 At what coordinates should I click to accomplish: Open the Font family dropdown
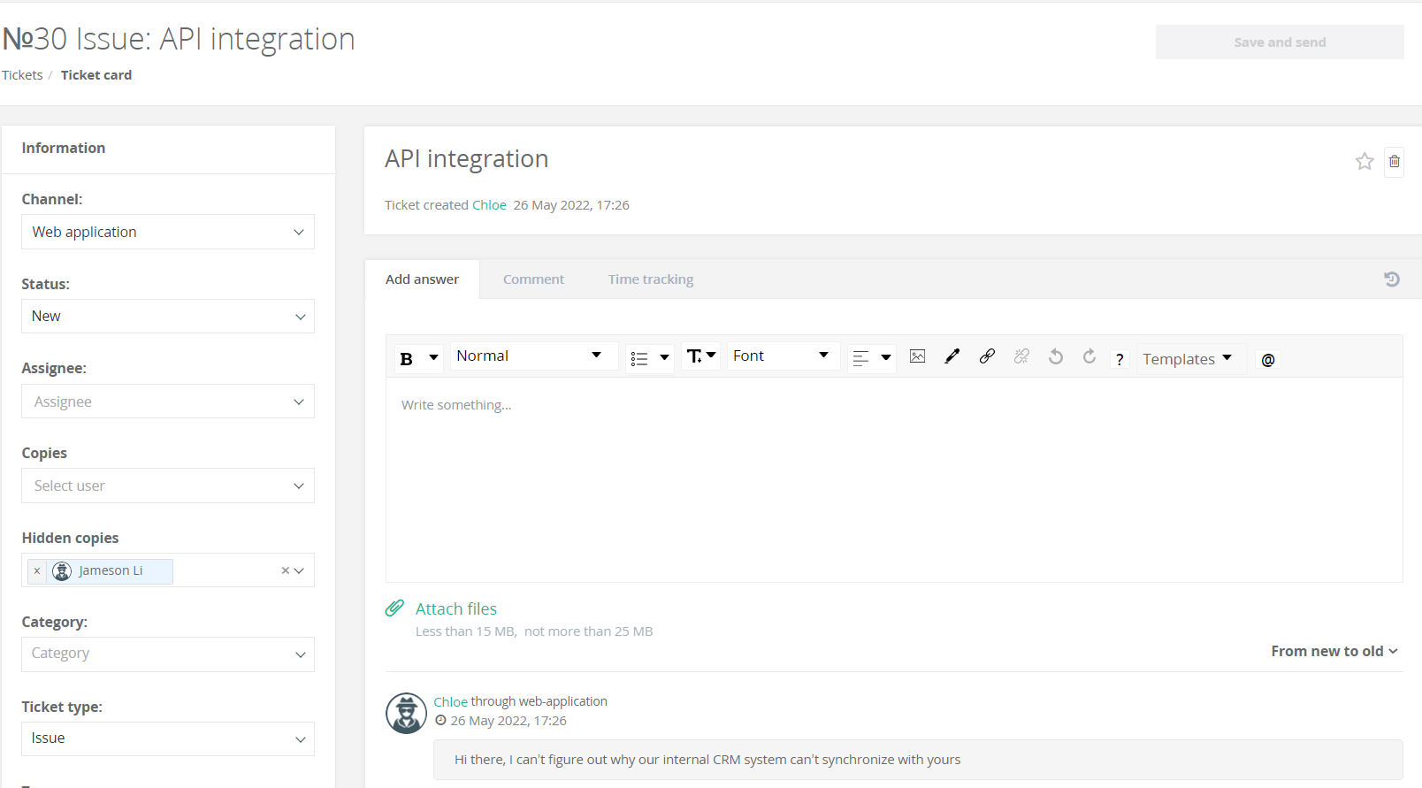[783, 356]
